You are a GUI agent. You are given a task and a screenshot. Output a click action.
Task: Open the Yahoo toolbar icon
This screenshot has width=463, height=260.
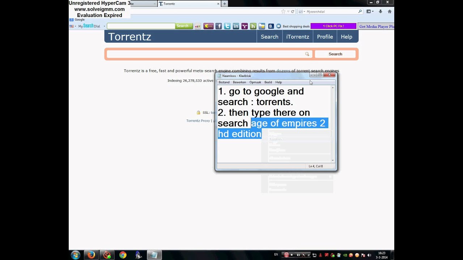click(245, 26)
